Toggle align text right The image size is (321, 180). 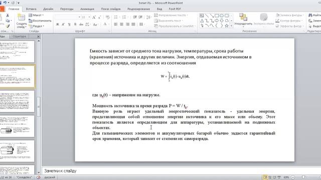[127, 24]
